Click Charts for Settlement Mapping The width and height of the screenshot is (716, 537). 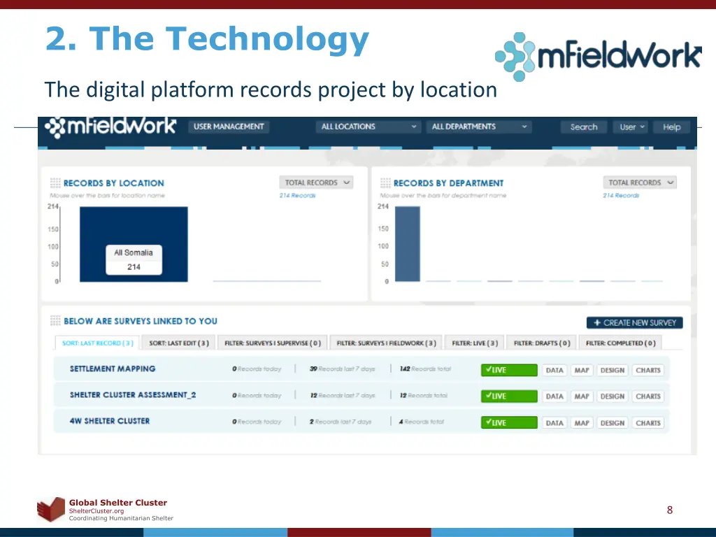click(x=648, y=370)
